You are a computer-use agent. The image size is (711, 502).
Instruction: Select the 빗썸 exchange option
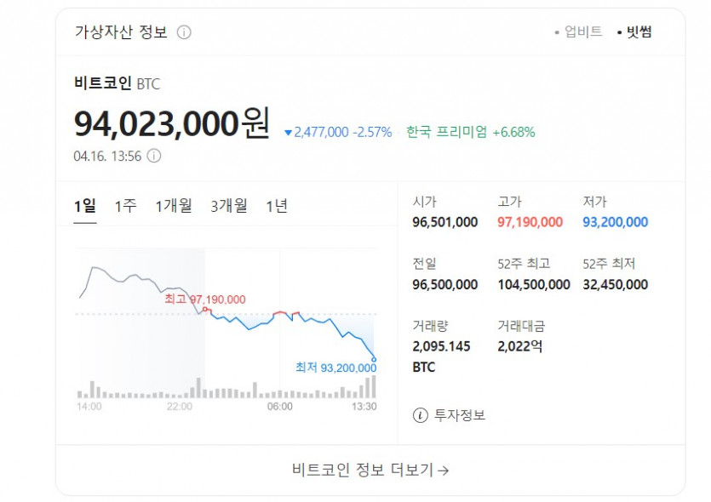(639, 32)
